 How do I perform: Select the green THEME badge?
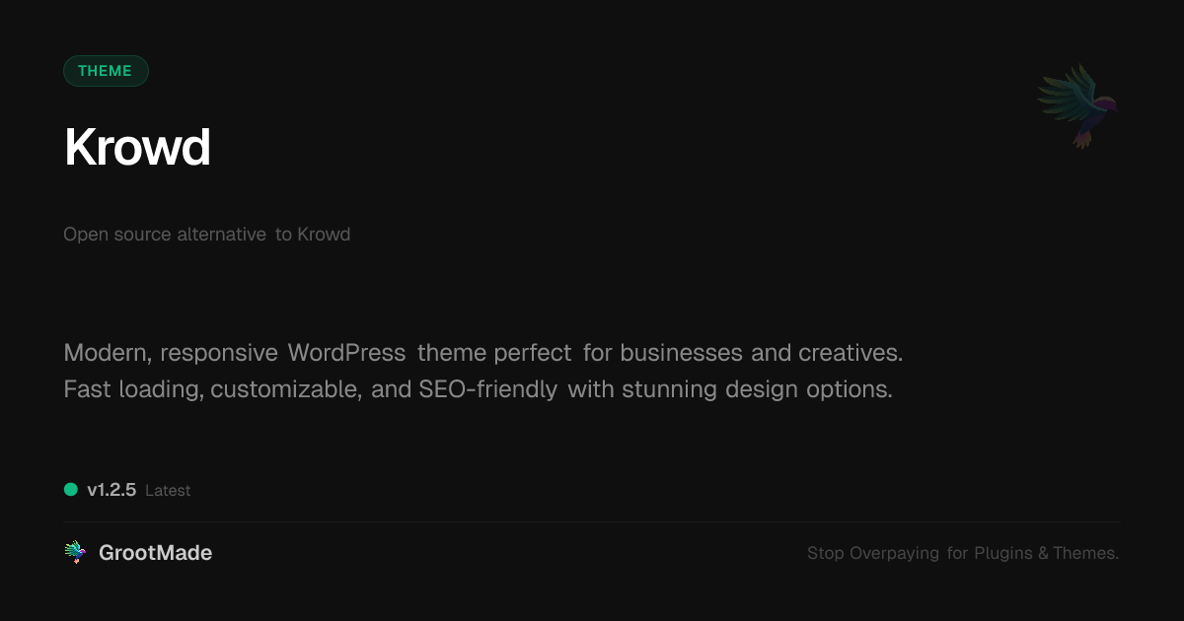pos(106,71)
